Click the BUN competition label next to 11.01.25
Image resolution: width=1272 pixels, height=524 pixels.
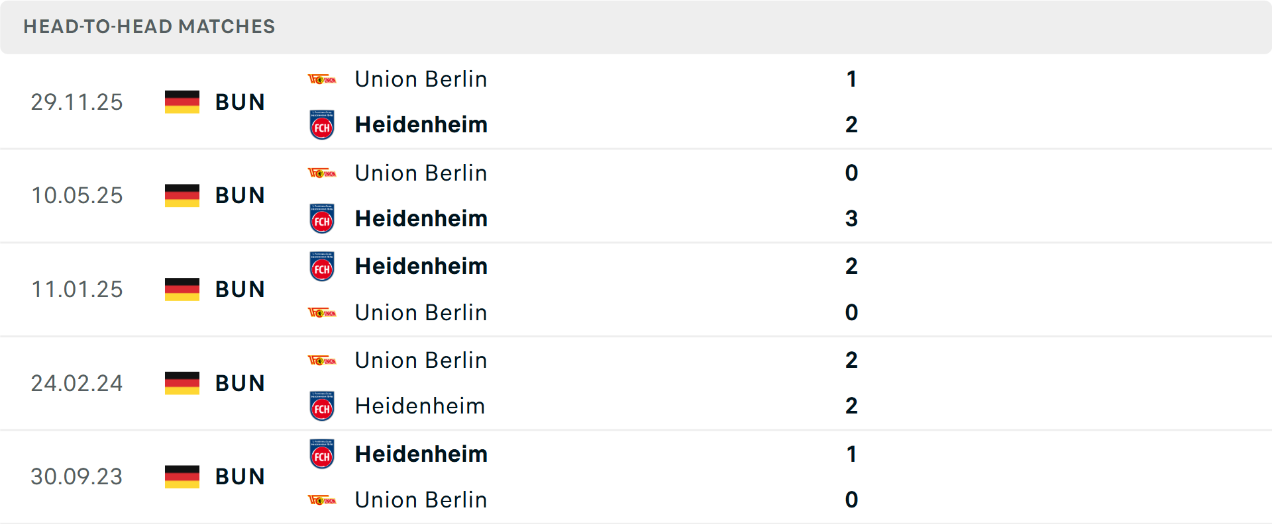pos(240,289)
